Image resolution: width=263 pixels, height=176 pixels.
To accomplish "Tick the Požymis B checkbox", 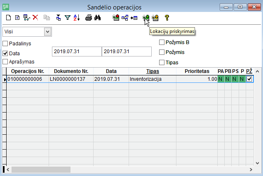I will coord(162,42).
